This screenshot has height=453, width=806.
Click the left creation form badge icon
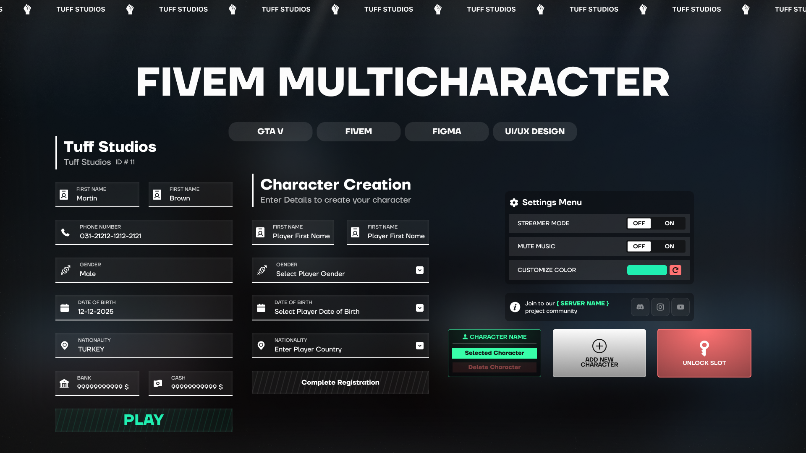pyautogui.click(x=260, y=232)
